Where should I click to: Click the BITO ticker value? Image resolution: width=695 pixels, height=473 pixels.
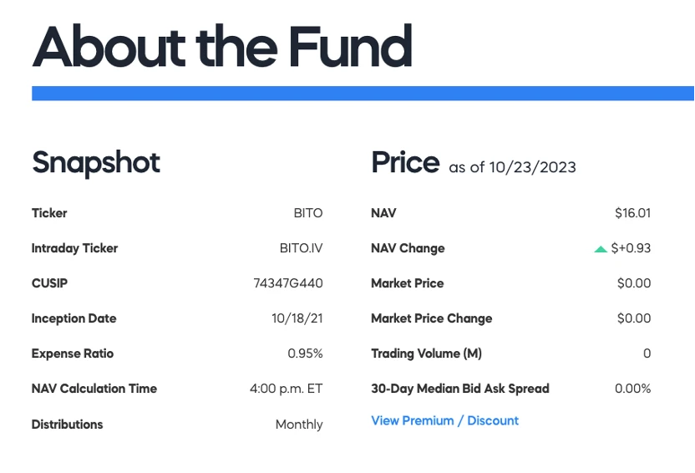(307, 213)
